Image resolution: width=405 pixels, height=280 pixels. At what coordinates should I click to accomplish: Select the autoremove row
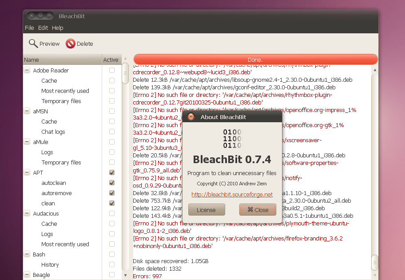coord(72,193)
